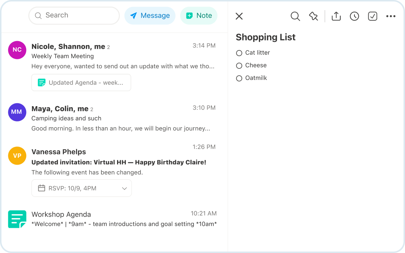405x253 pixels.
Task: Open the note history clock icon
Action: tap(354, 16)
